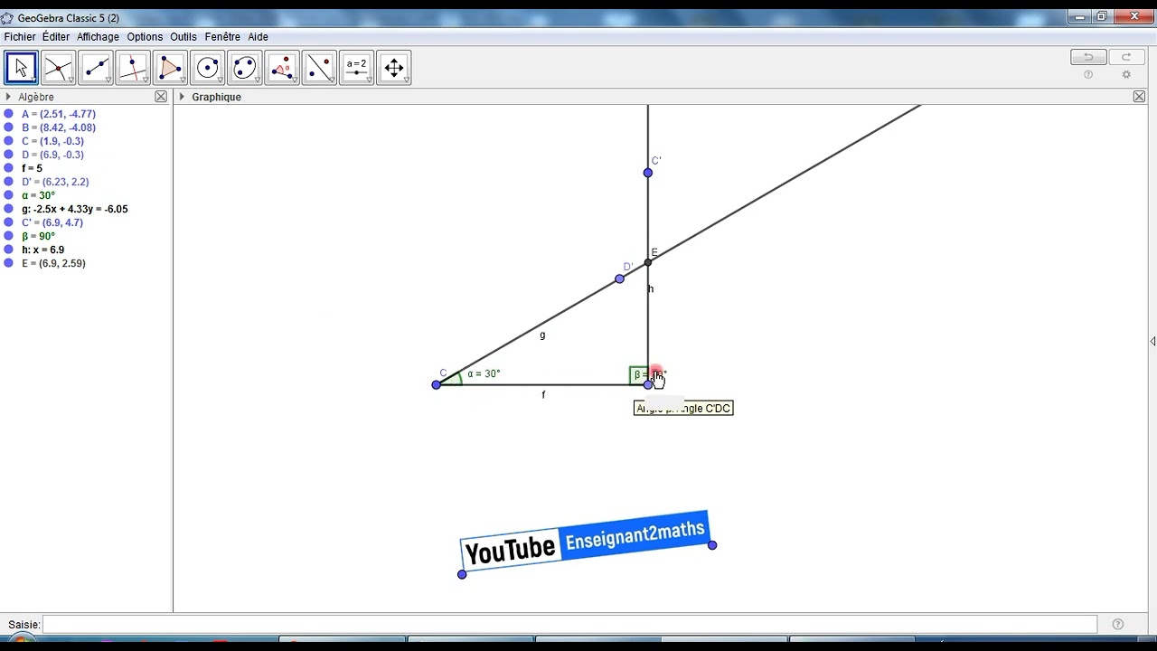Click the Redo arrow button
Screen dimensions: 1157x651
1126,57
